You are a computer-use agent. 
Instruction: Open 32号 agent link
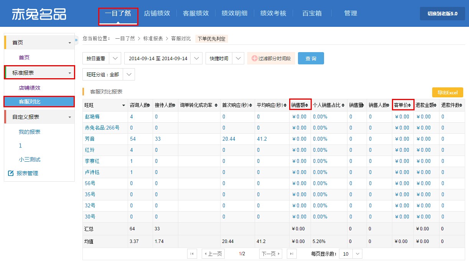(x=90, y=205)
